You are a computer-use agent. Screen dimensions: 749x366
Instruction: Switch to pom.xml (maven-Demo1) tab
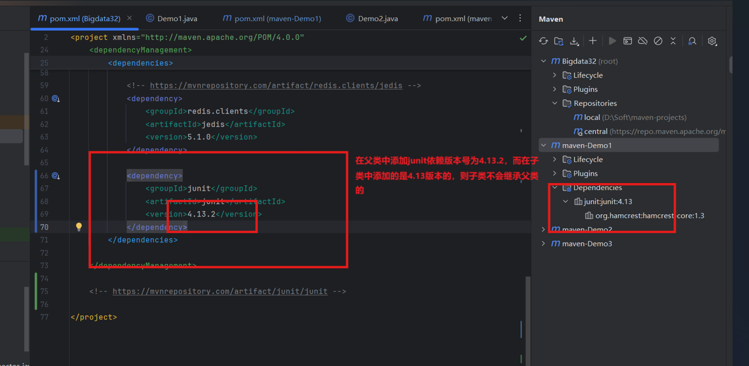pyautogui.click(x=272, y=18)
